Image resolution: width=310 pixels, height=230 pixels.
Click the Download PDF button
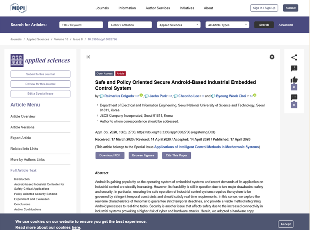(x=110, y=156)
